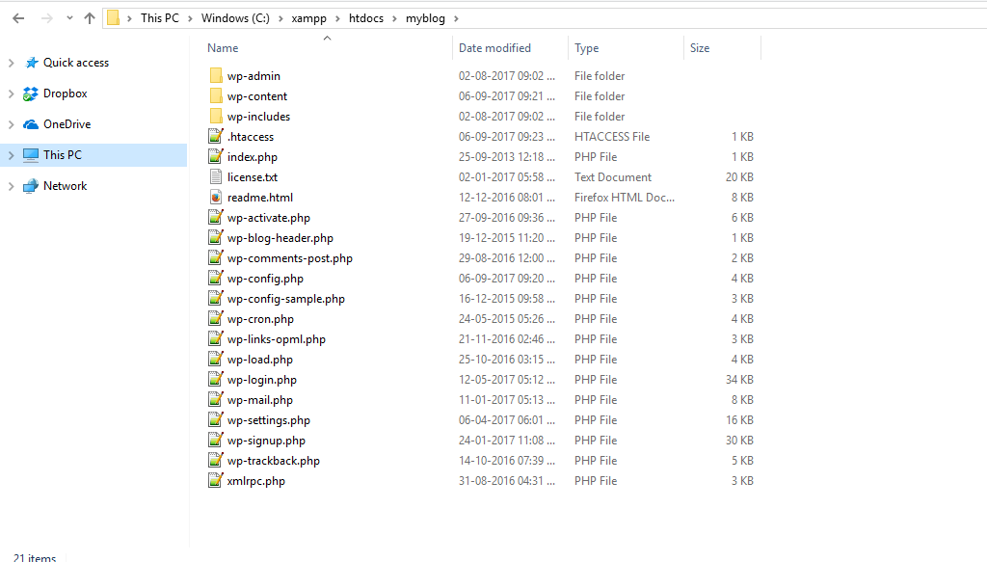
Task: Select the wp-links-opml.php file icon
Action: pyautogui.click(x=215, y=338)
